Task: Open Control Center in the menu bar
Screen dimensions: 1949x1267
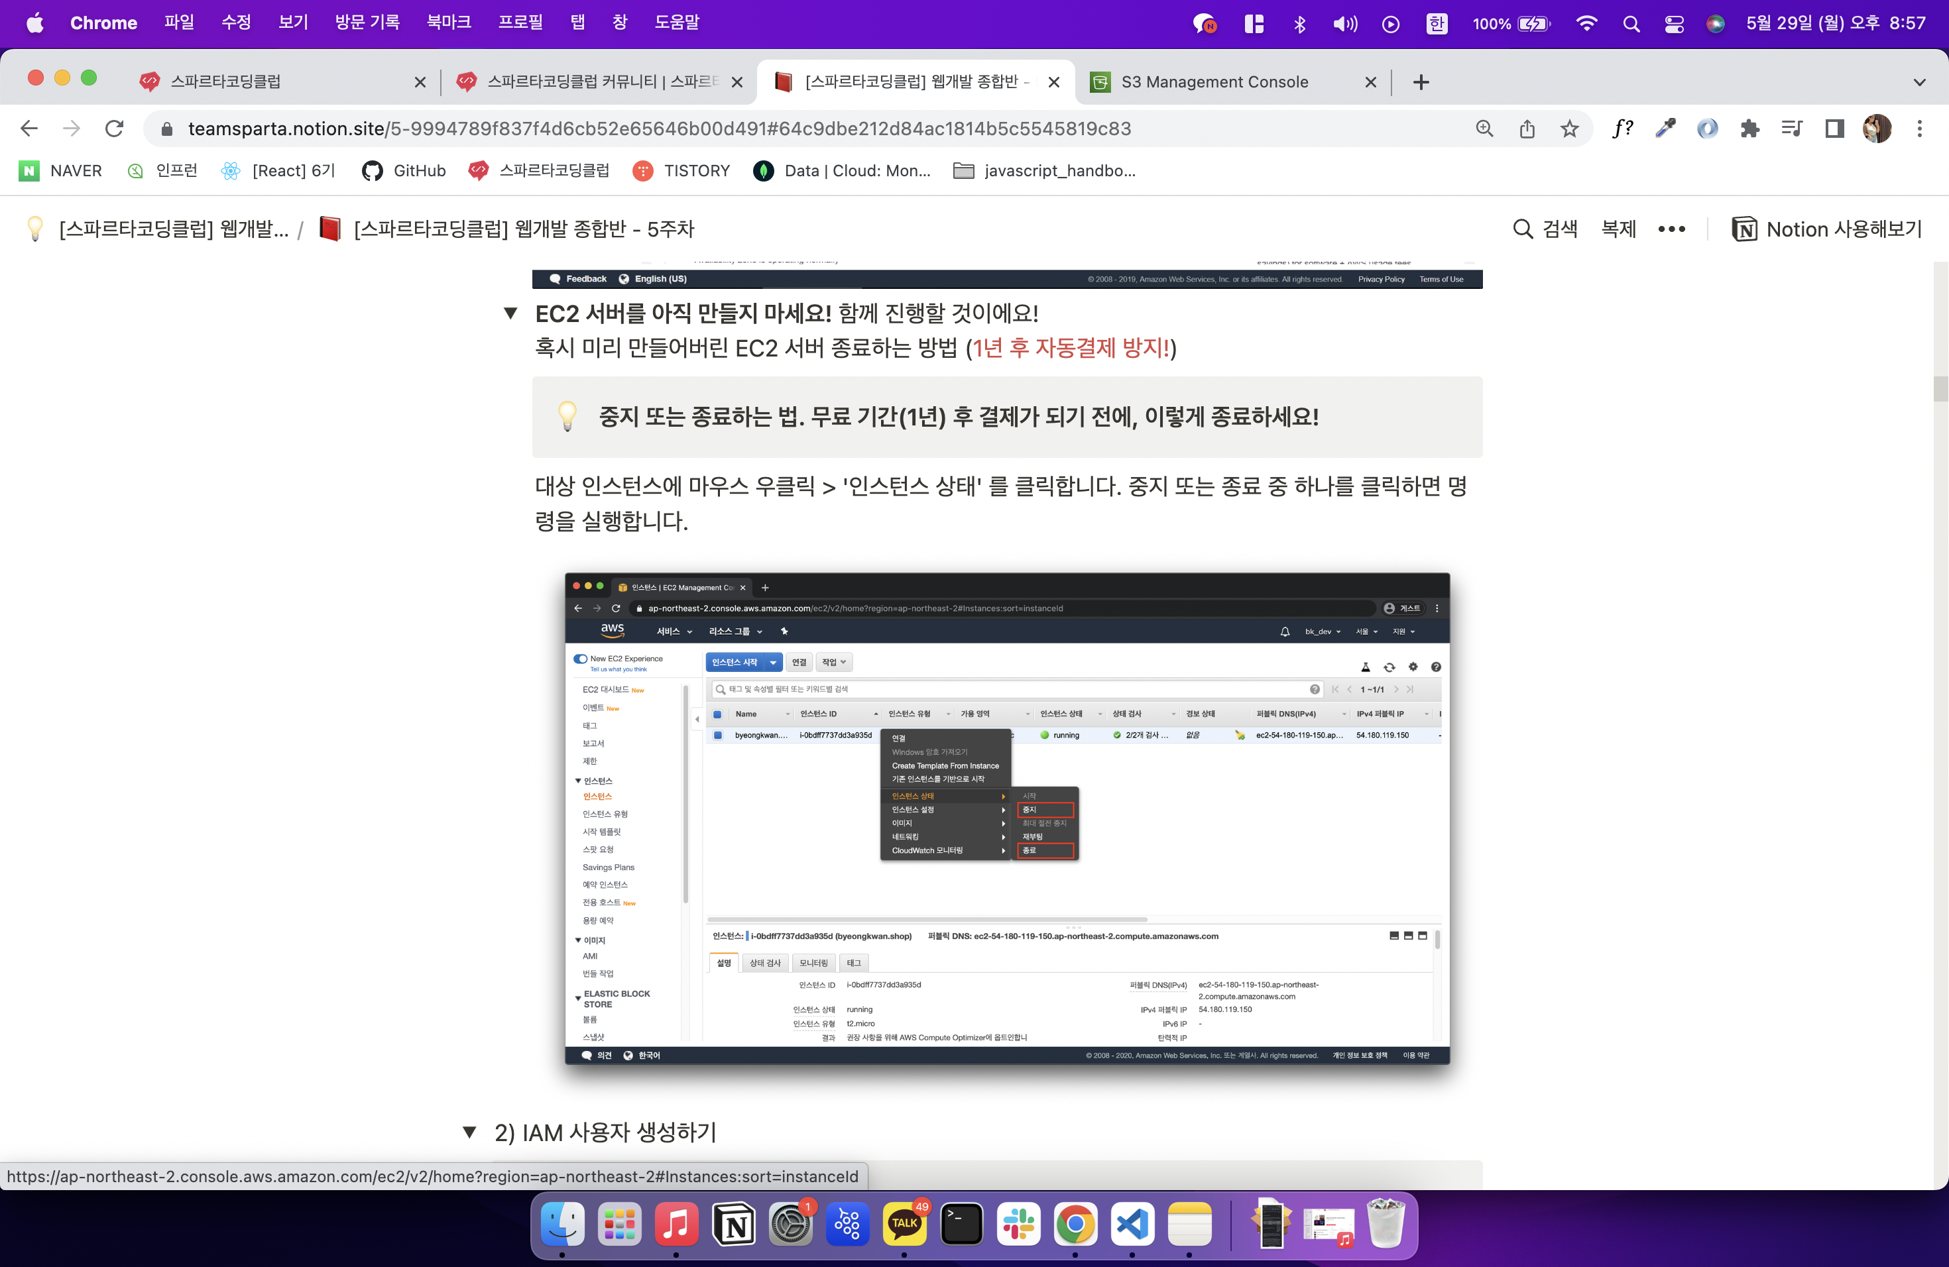Action: (1673, 24)
